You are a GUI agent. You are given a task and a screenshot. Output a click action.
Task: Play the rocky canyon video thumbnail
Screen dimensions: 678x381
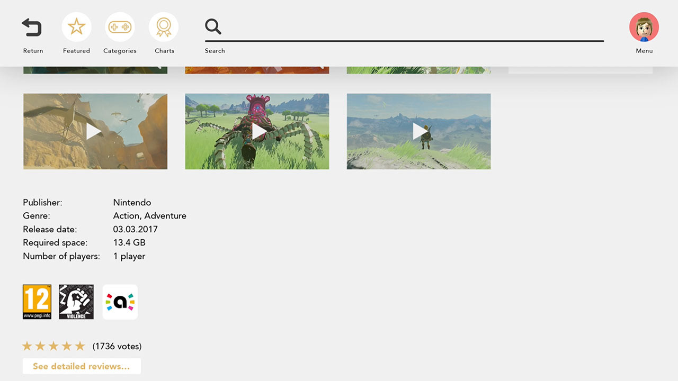pos(95,131)
